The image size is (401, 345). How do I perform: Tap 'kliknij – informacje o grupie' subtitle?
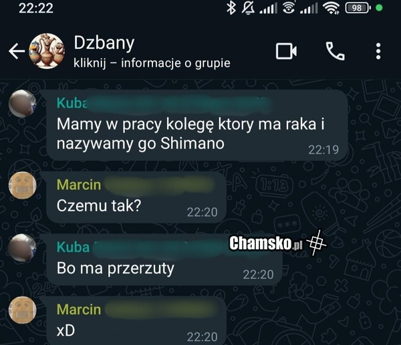coord(152,64)
